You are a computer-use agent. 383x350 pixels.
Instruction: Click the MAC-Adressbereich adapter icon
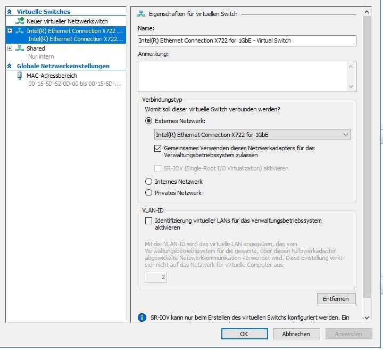click(20, 76)
